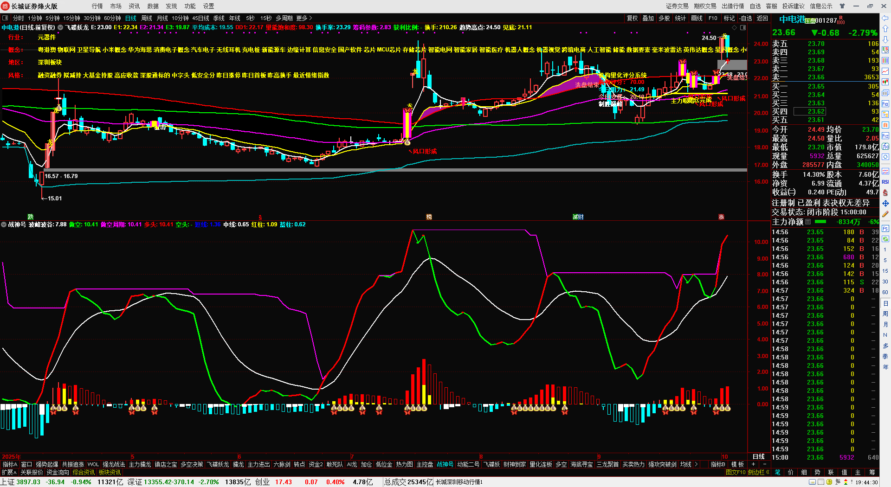Open the skin theme shirt icon

(x=842, y=6)
